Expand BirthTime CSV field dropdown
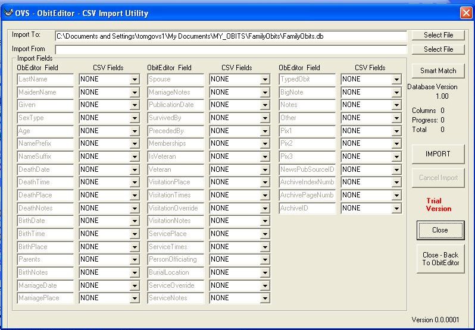475x330 pixels. pos(135,234)
